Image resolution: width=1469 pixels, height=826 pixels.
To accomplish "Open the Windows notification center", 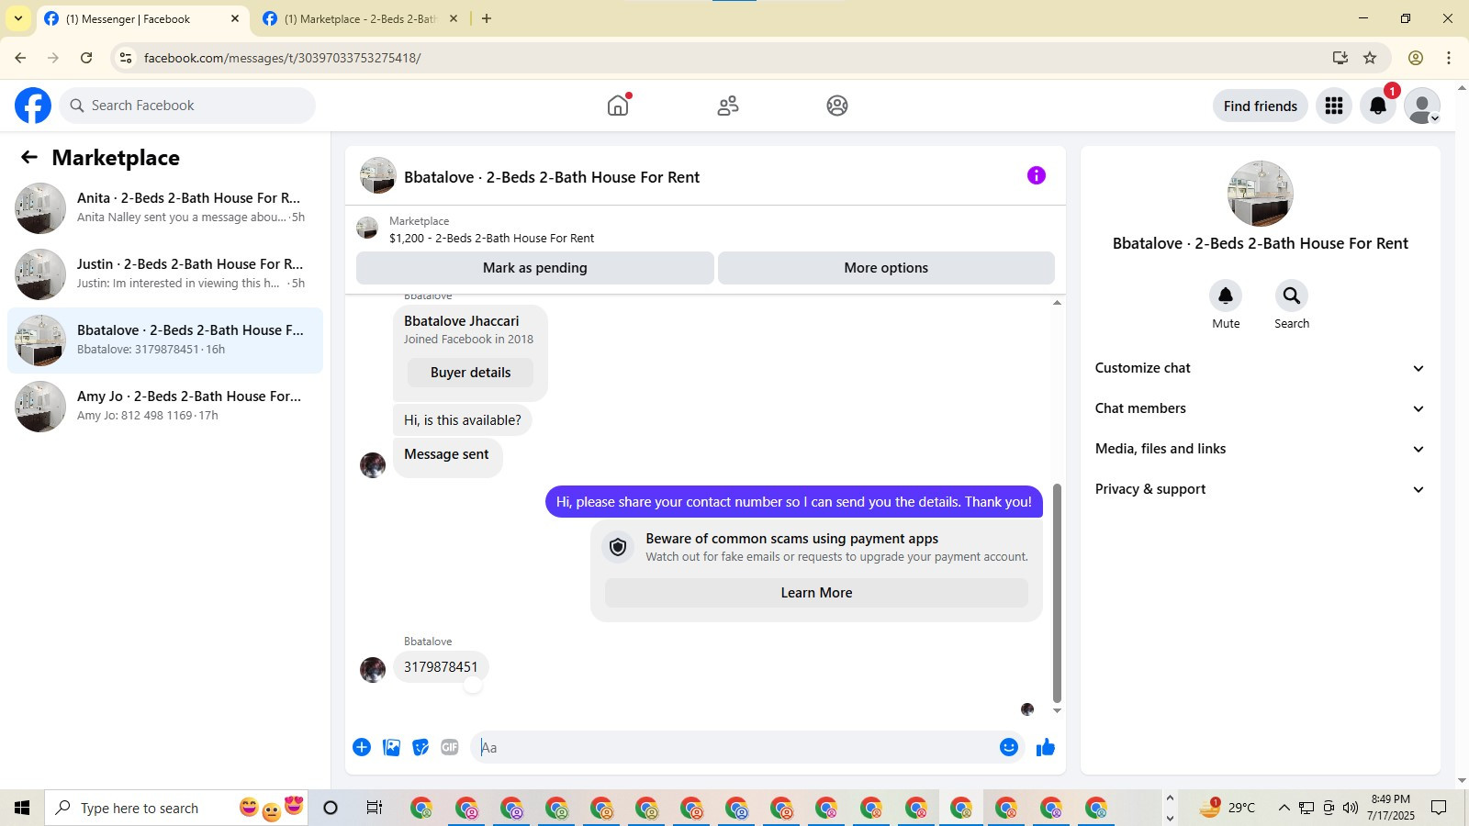I will (x=1440, y=808).
